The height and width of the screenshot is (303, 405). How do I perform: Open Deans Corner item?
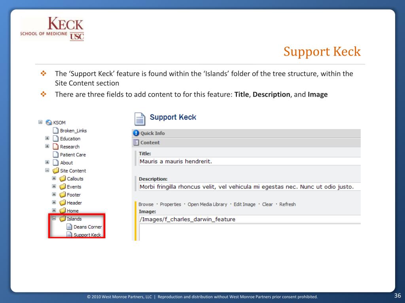pos(88,227)
